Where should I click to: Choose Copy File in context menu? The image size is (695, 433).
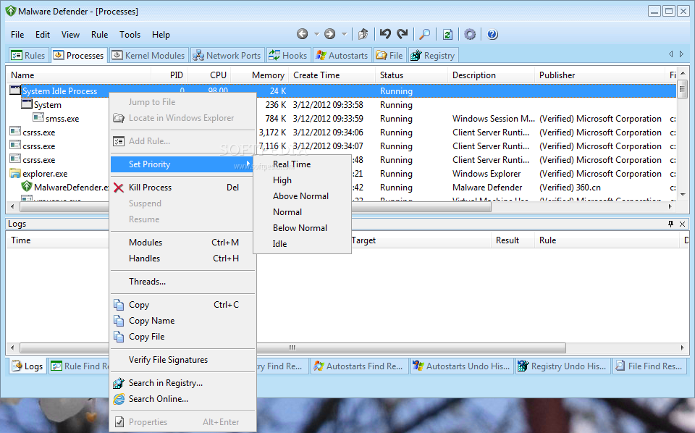(183, 337)
